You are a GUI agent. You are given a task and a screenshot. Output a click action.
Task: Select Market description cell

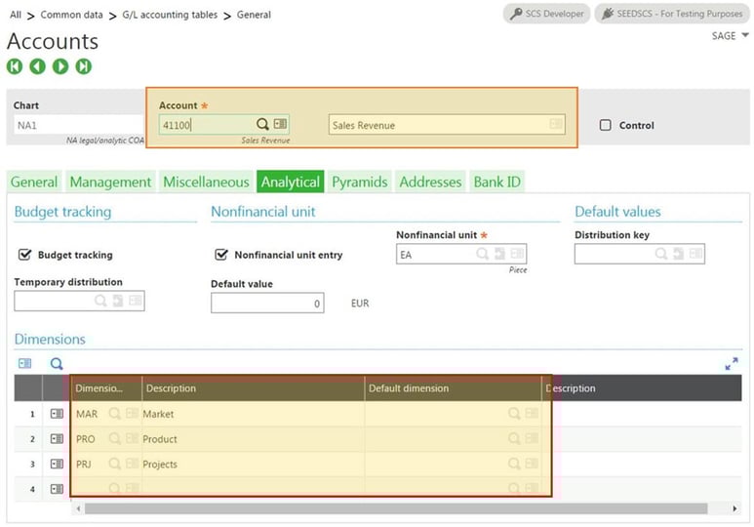[254, 414]
